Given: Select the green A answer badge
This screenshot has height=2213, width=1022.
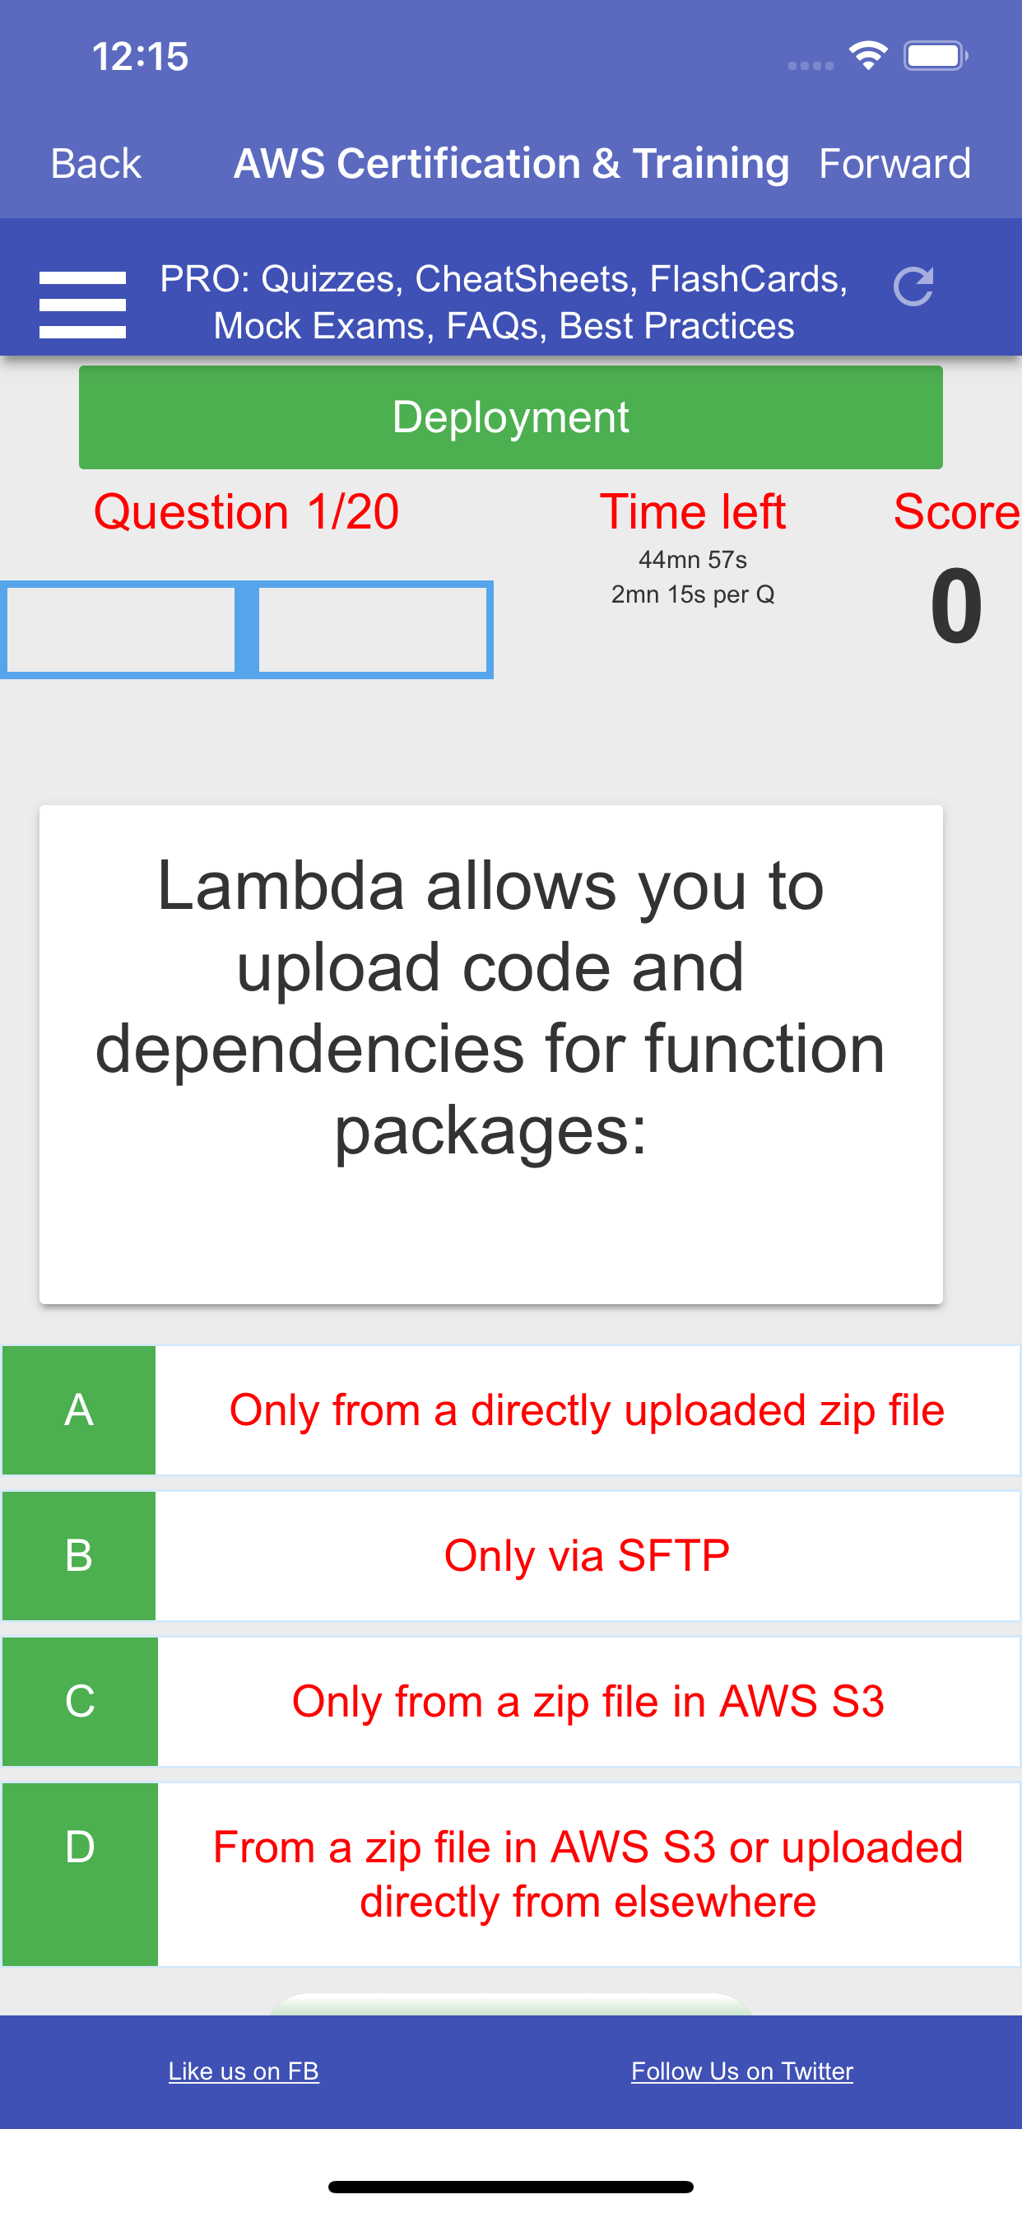Looking at the screenshot, I should pos(79,1409).
